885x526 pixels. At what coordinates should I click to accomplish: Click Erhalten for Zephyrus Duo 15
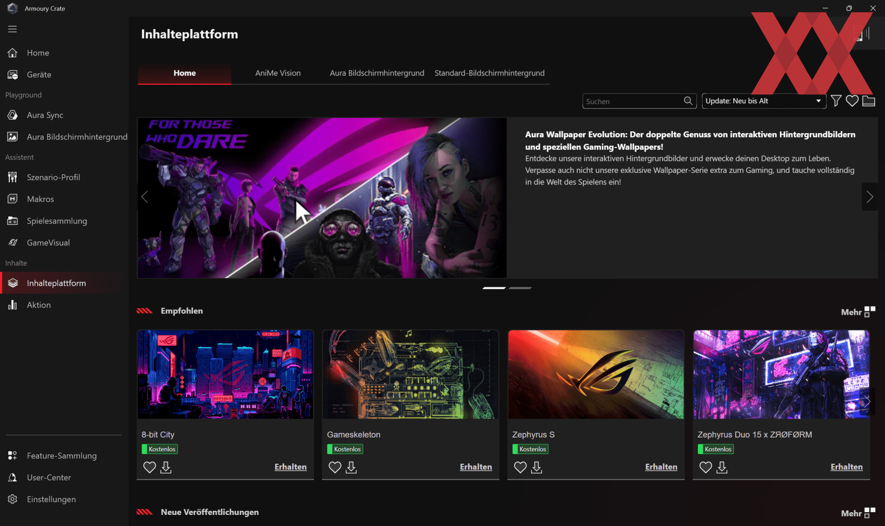click(x=846, y=467)
